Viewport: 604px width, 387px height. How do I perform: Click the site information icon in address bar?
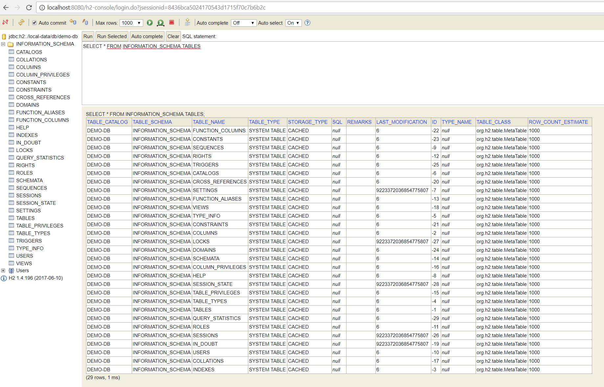[x=42, y=8]
